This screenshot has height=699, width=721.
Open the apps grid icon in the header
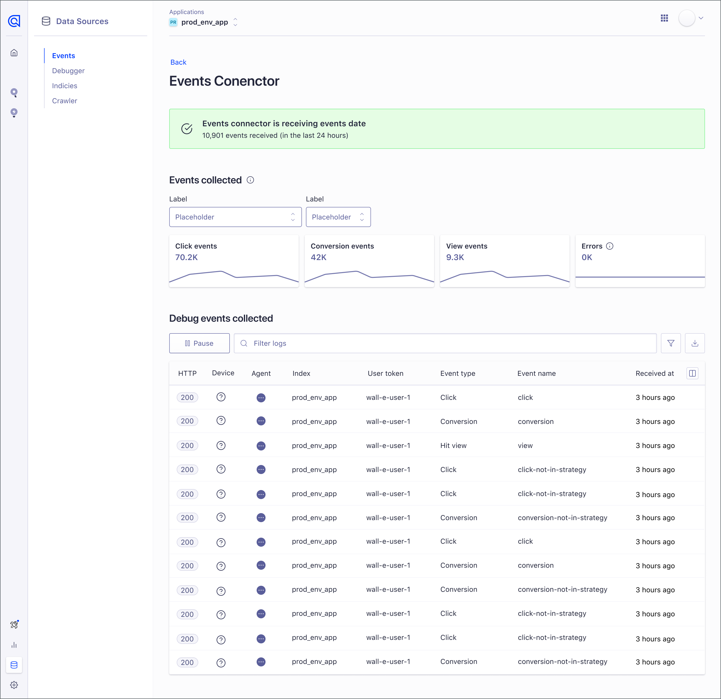pyautogui.click(x=664, y=18)
